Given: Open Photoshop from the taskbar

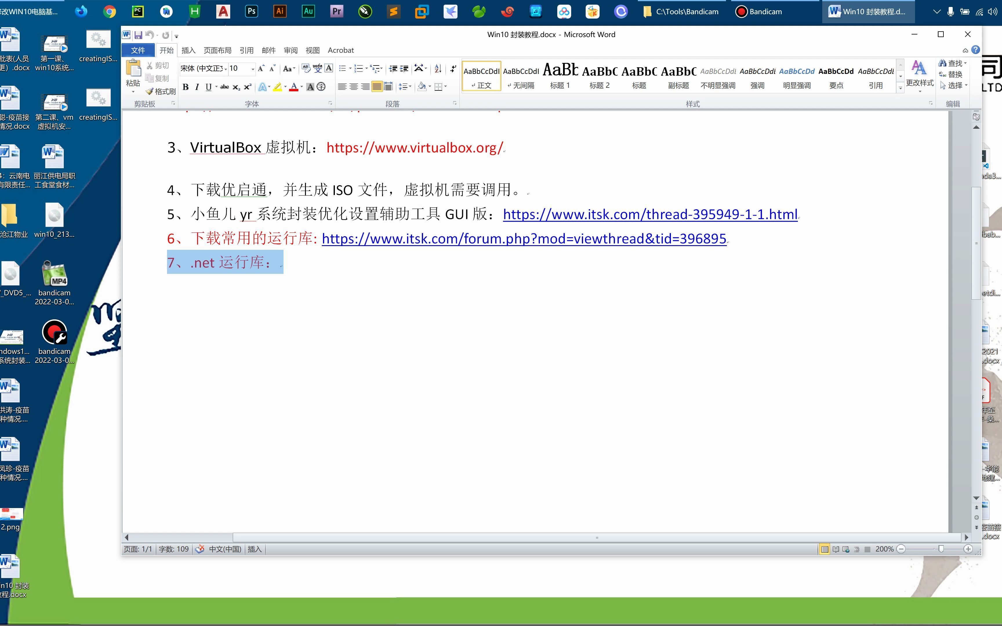Looking at the screenshot, I should tap(252, 12).
